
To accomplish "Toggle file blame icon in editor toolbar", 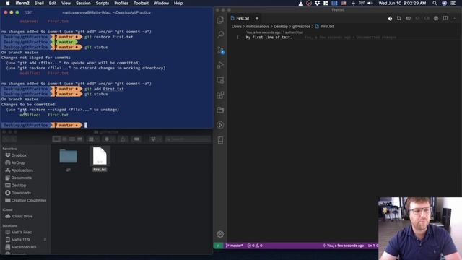I will coord(408,18).
